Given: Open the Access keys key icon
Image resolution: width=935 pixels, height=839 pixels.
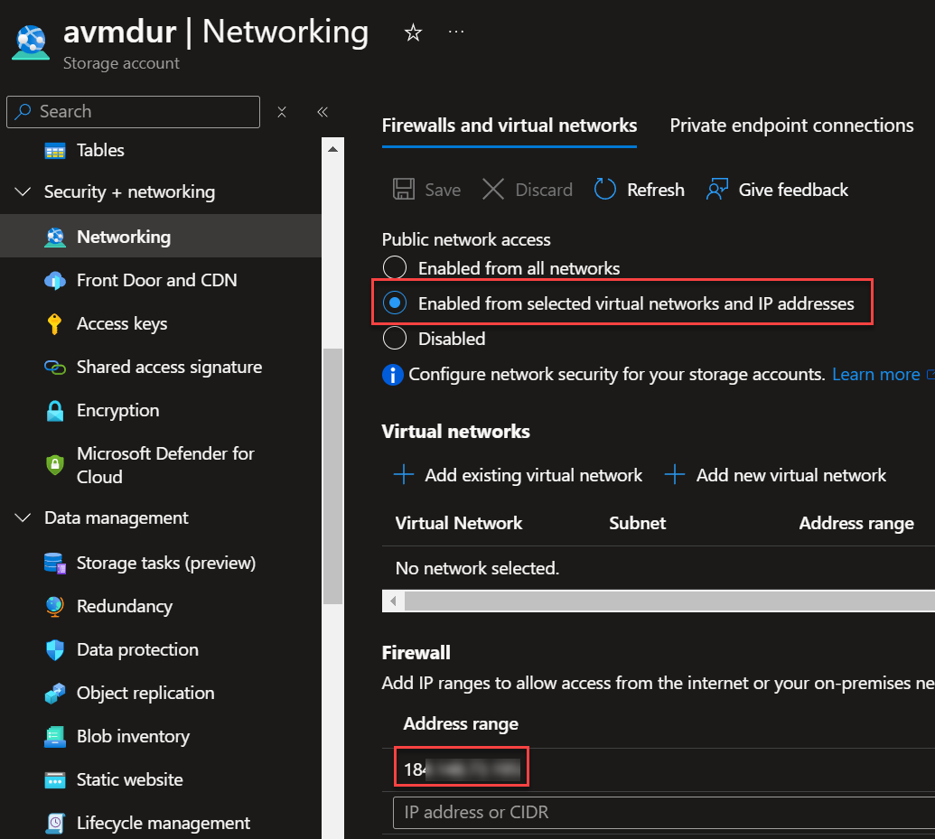Looking at the screenshot, I should [x=55, y=324].
